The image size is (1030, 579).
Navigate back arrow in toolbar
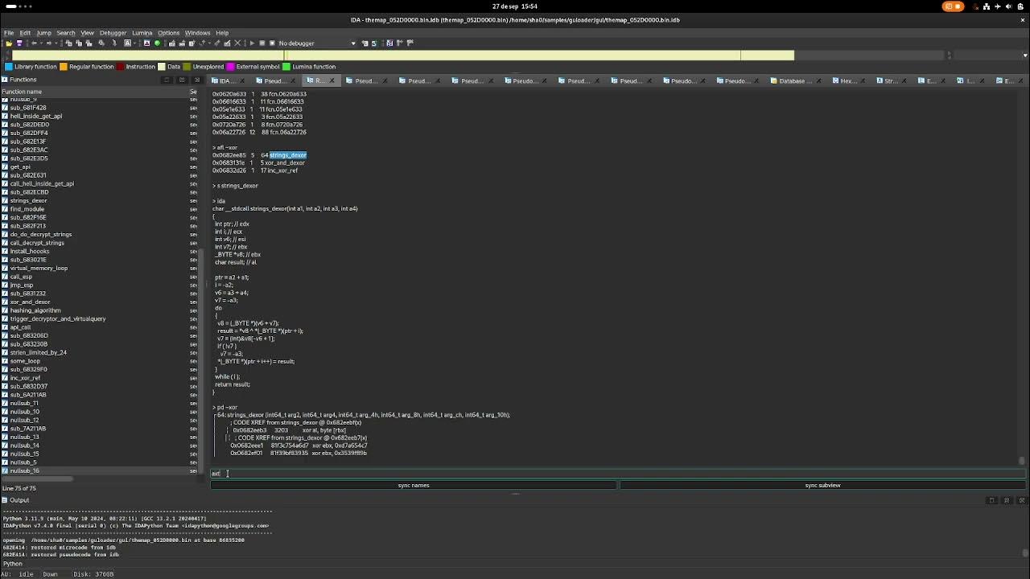34,43
